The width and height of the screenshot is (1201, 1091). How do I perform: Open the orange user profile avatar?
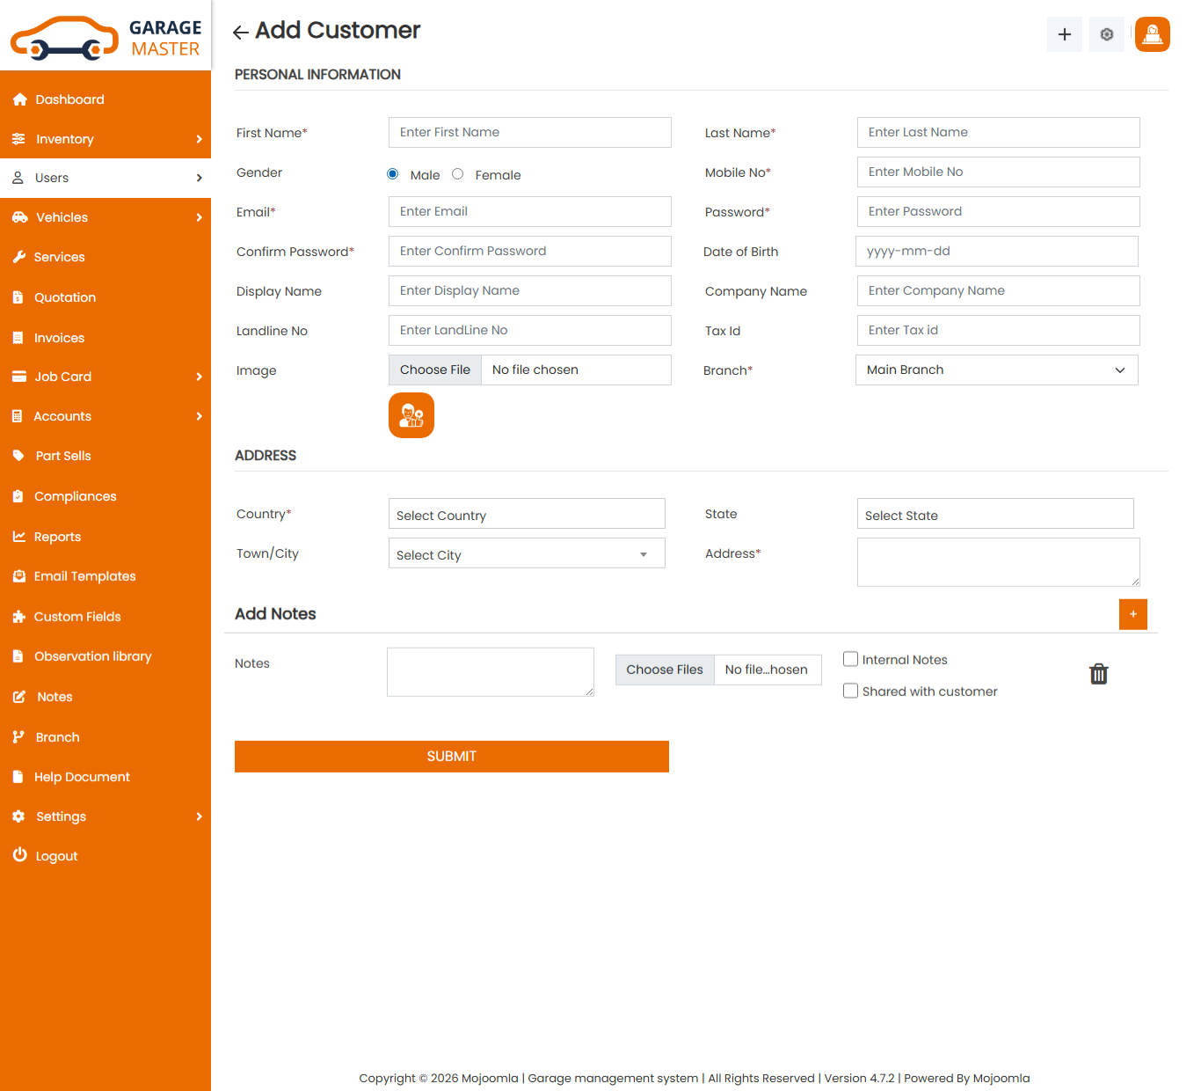click(1152, 34)
